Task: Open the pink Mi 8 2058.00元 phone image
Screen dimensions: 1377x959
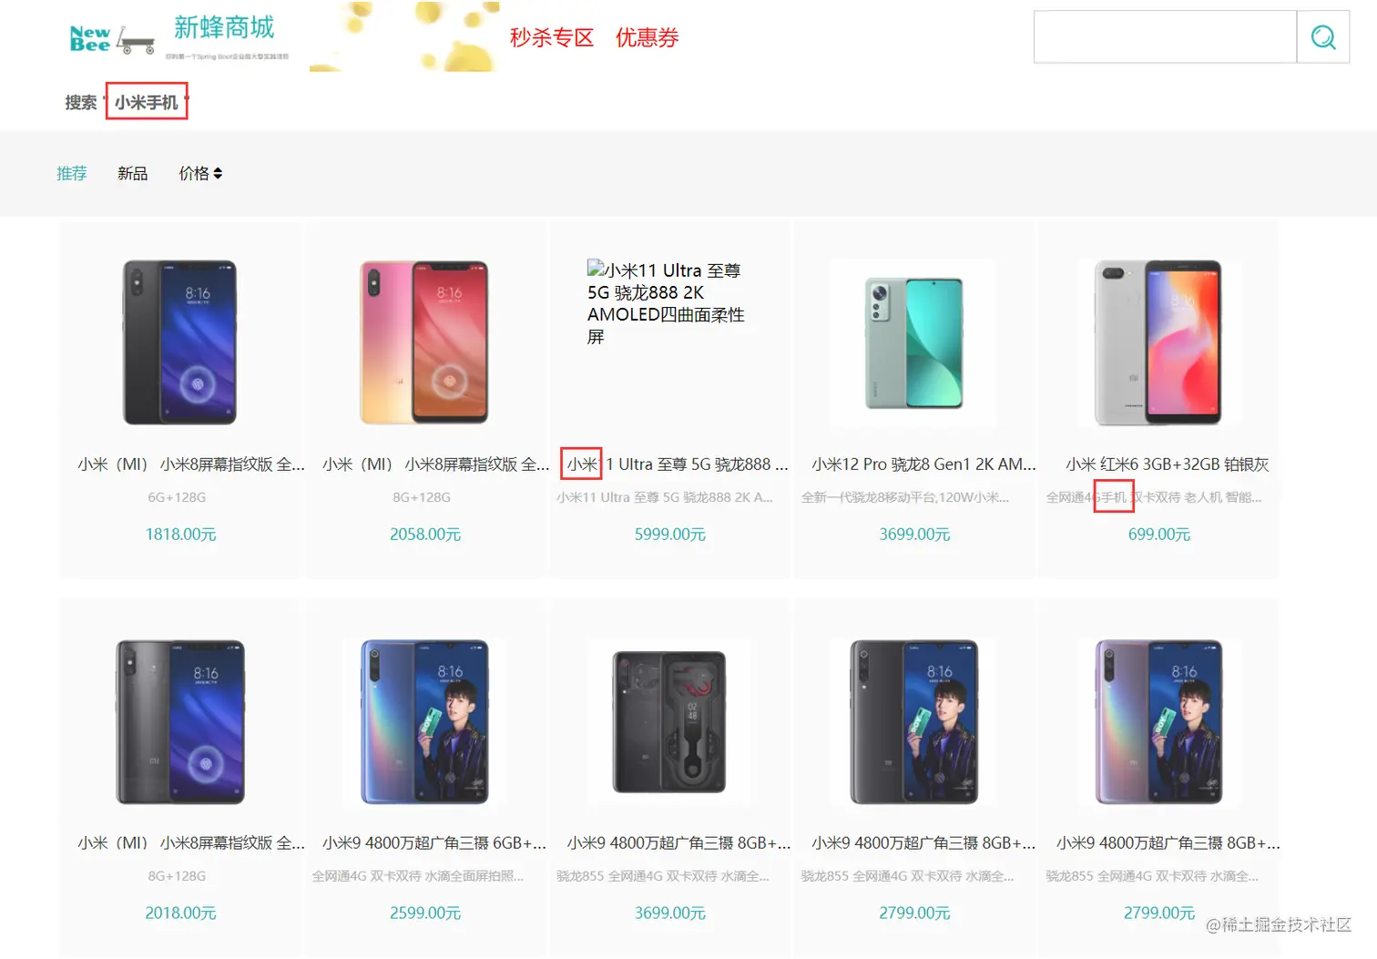Action: (424, 342)
